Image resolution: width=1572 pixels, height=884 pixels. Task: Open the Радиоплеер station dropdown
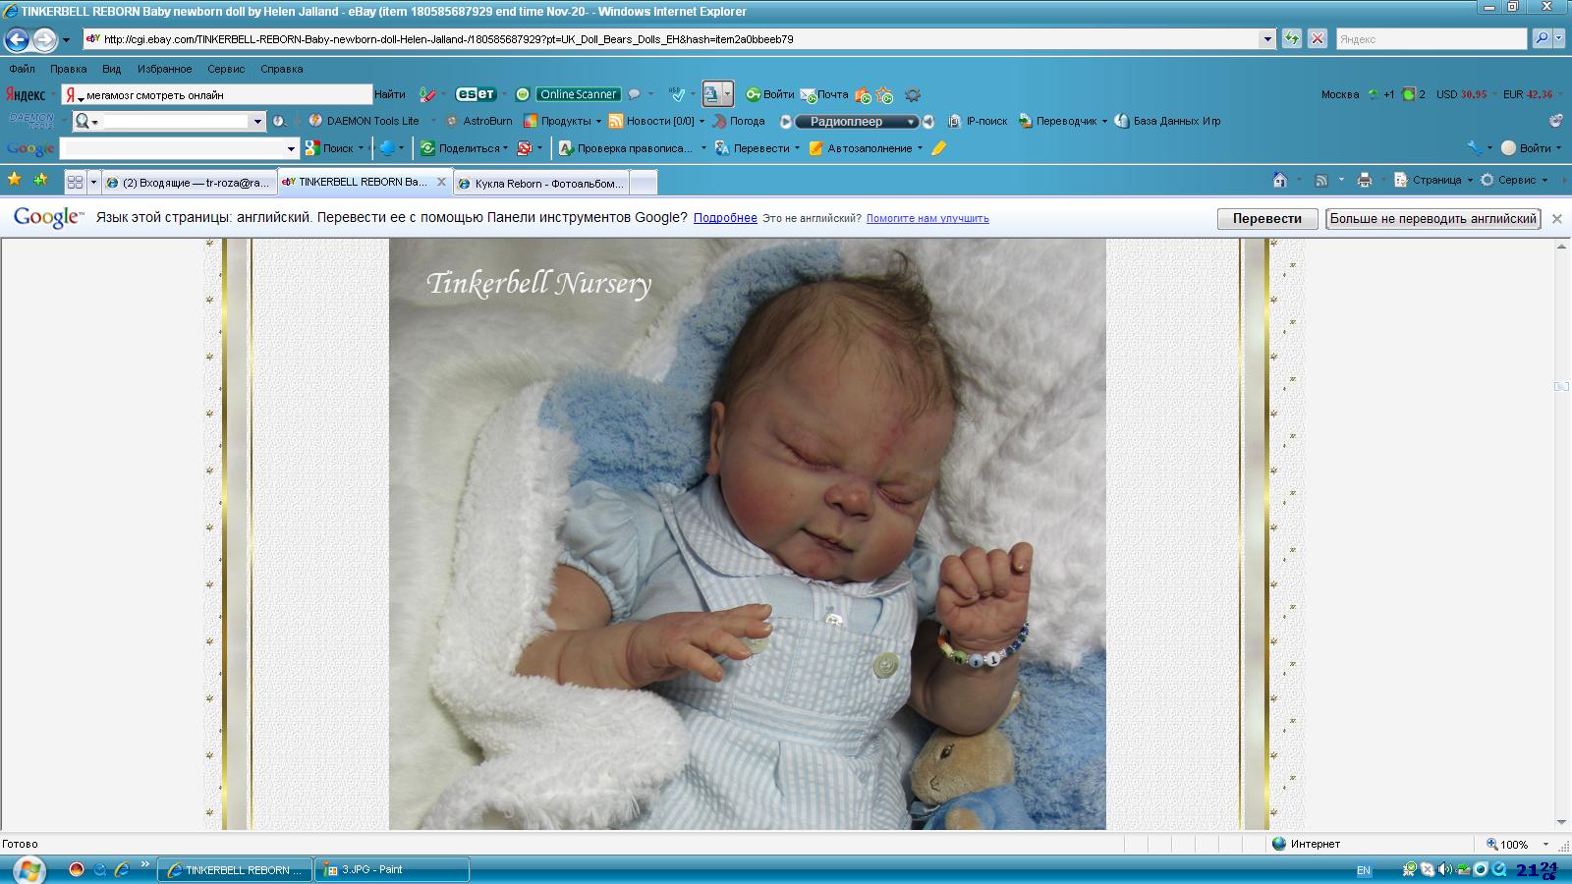(x=911, y=122)
